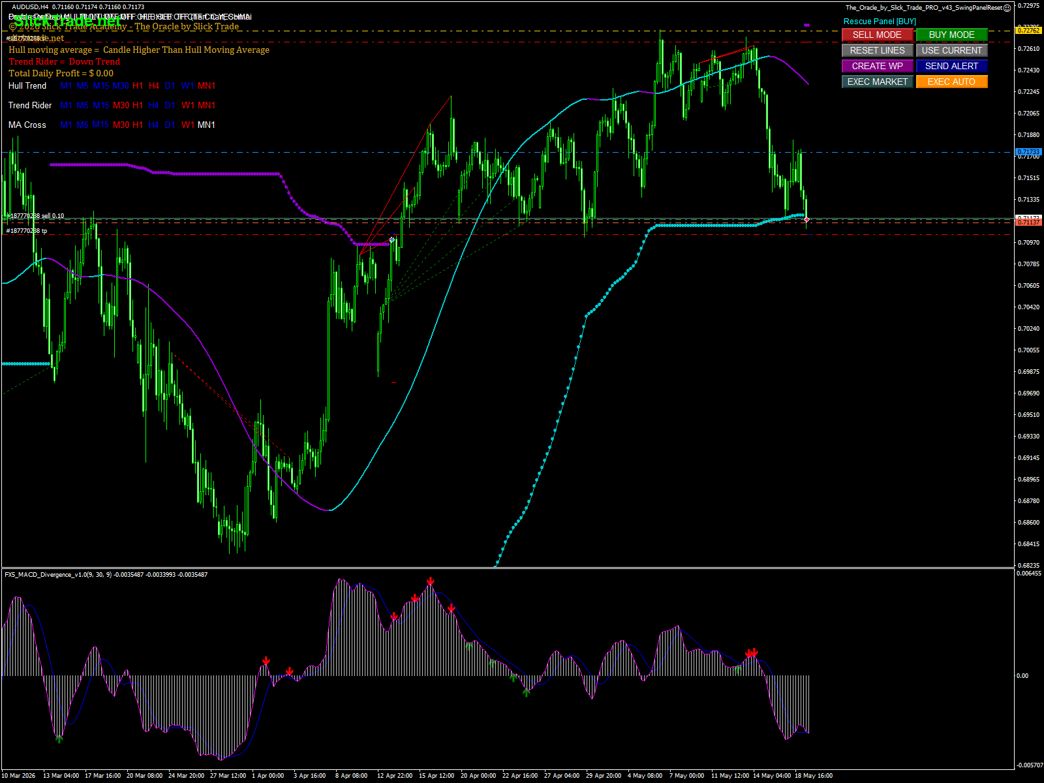Switch panel to SELL MODE
This screenshot has width=1044, height=783.
(877, 35)
